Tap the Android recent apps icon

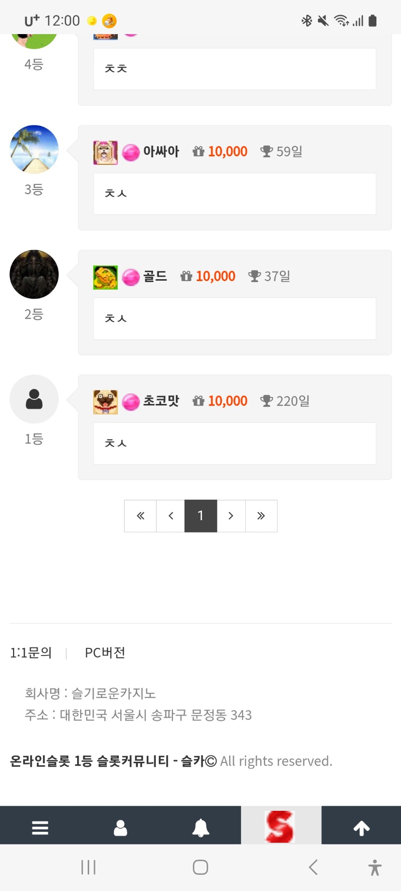(88, 867)
